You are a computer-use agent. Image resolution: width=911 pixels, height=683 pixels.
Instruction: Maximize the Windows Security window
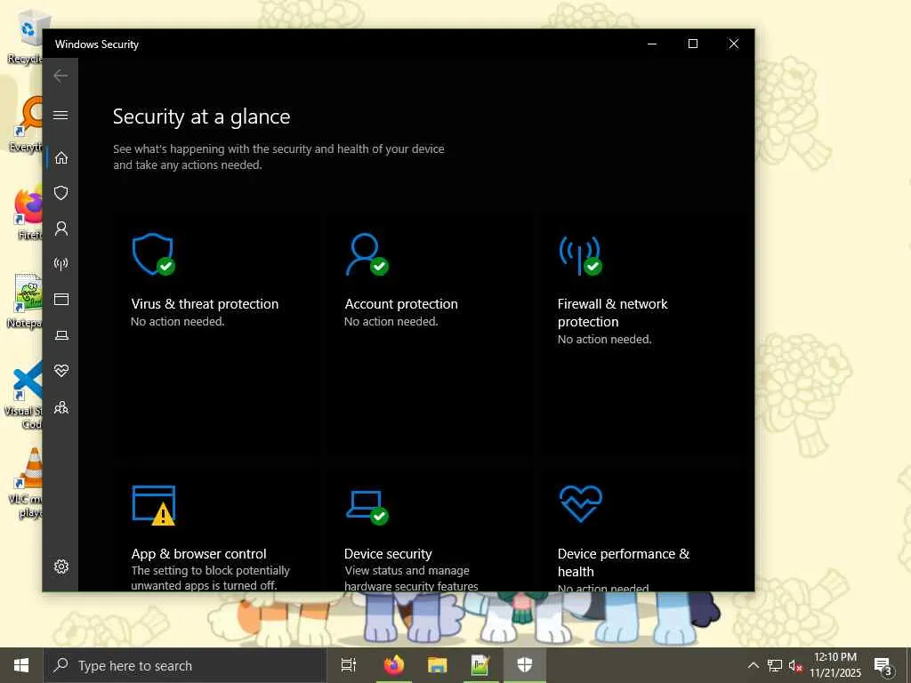click(692, 44)
